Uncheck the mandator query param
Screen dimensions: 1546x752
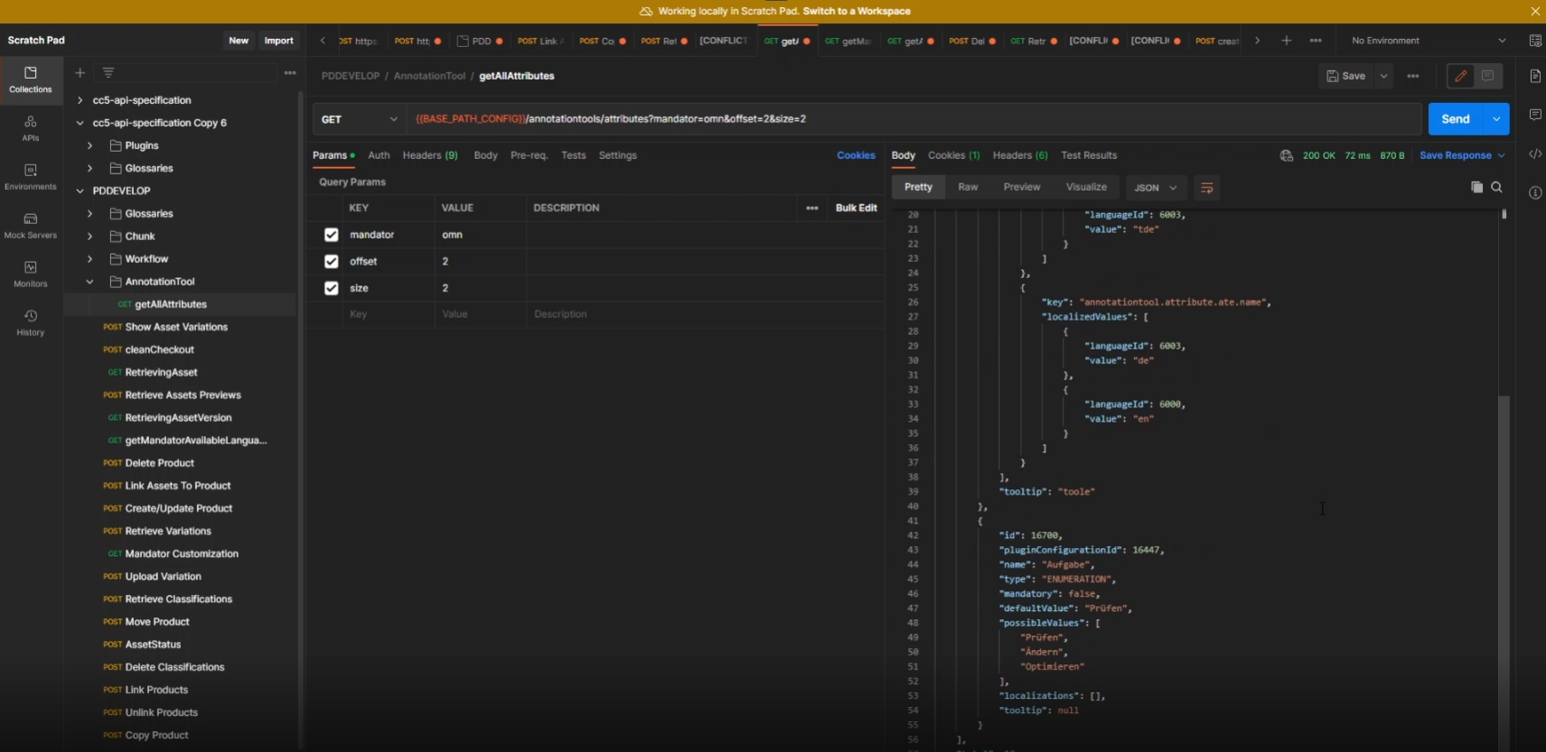click(x=331, y=235)
